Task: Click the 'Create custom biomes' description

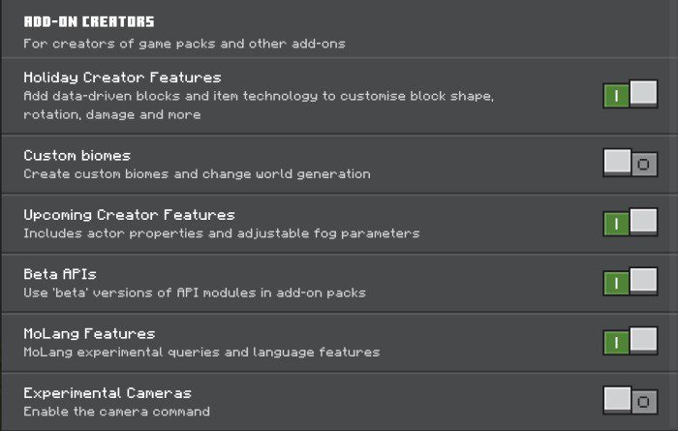Action: pyautogui.click(x=197, y=174)
